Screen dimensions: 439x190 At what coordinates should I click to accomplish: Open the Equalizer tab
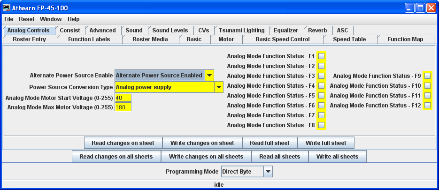pyautogui.click(x=286, y=30)
